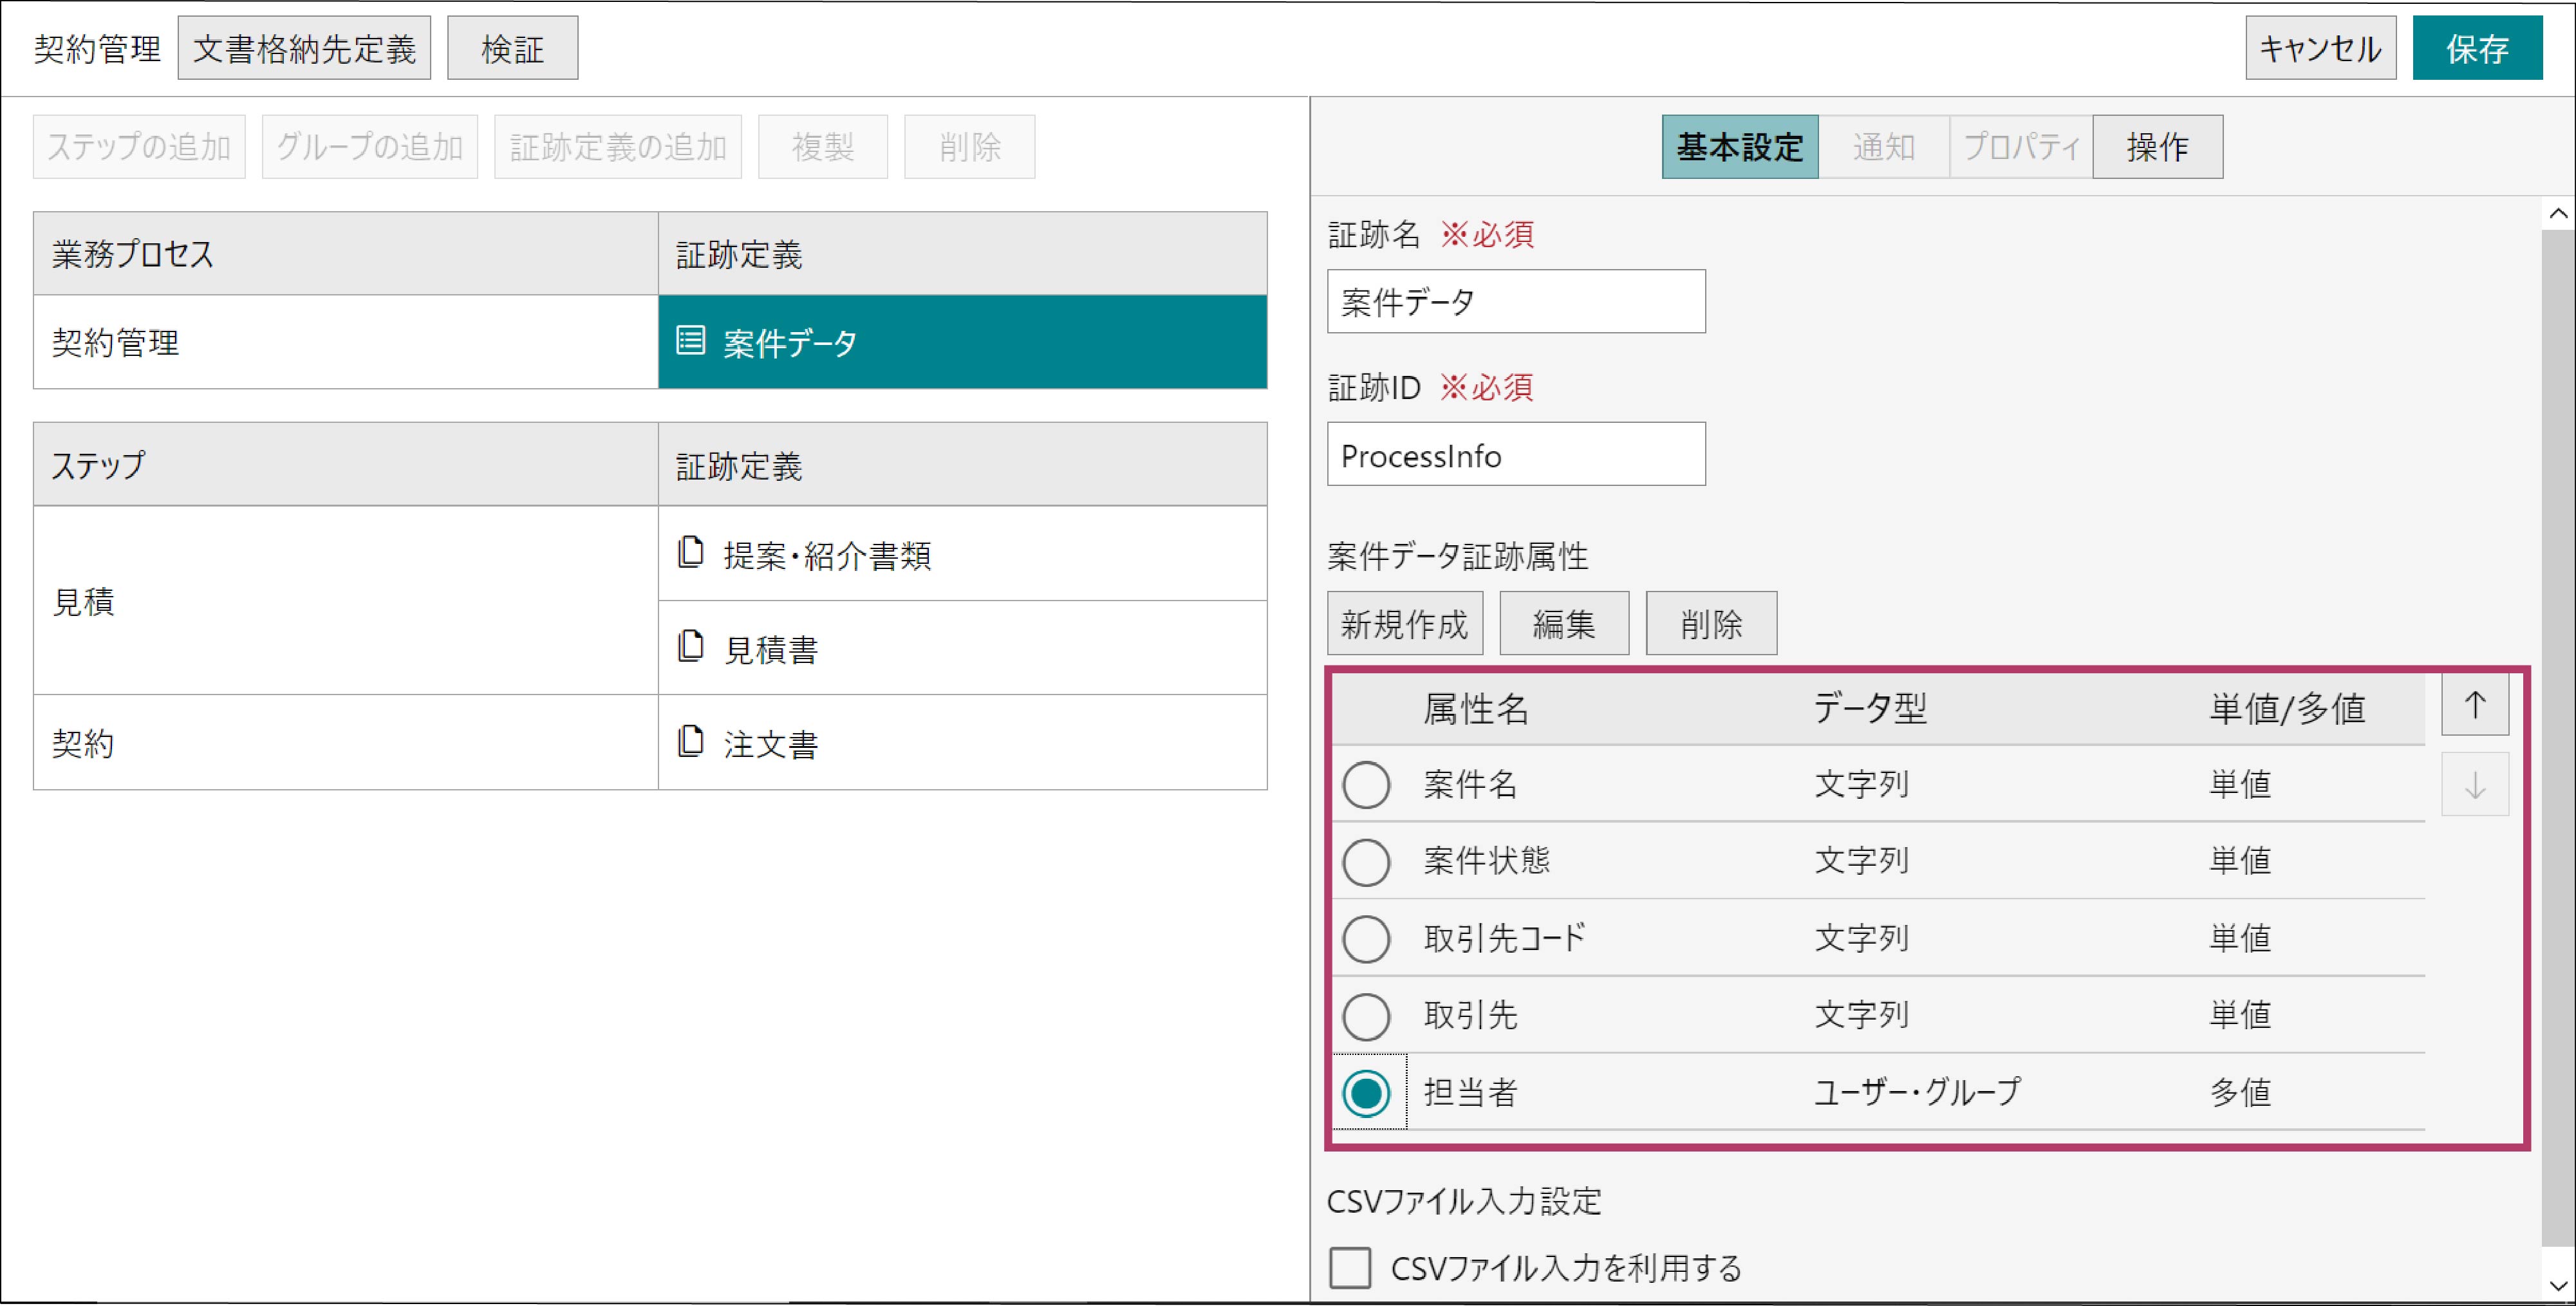Click the ステップの追加 toolbar button

pyautogui.click(x=139, y=147)
